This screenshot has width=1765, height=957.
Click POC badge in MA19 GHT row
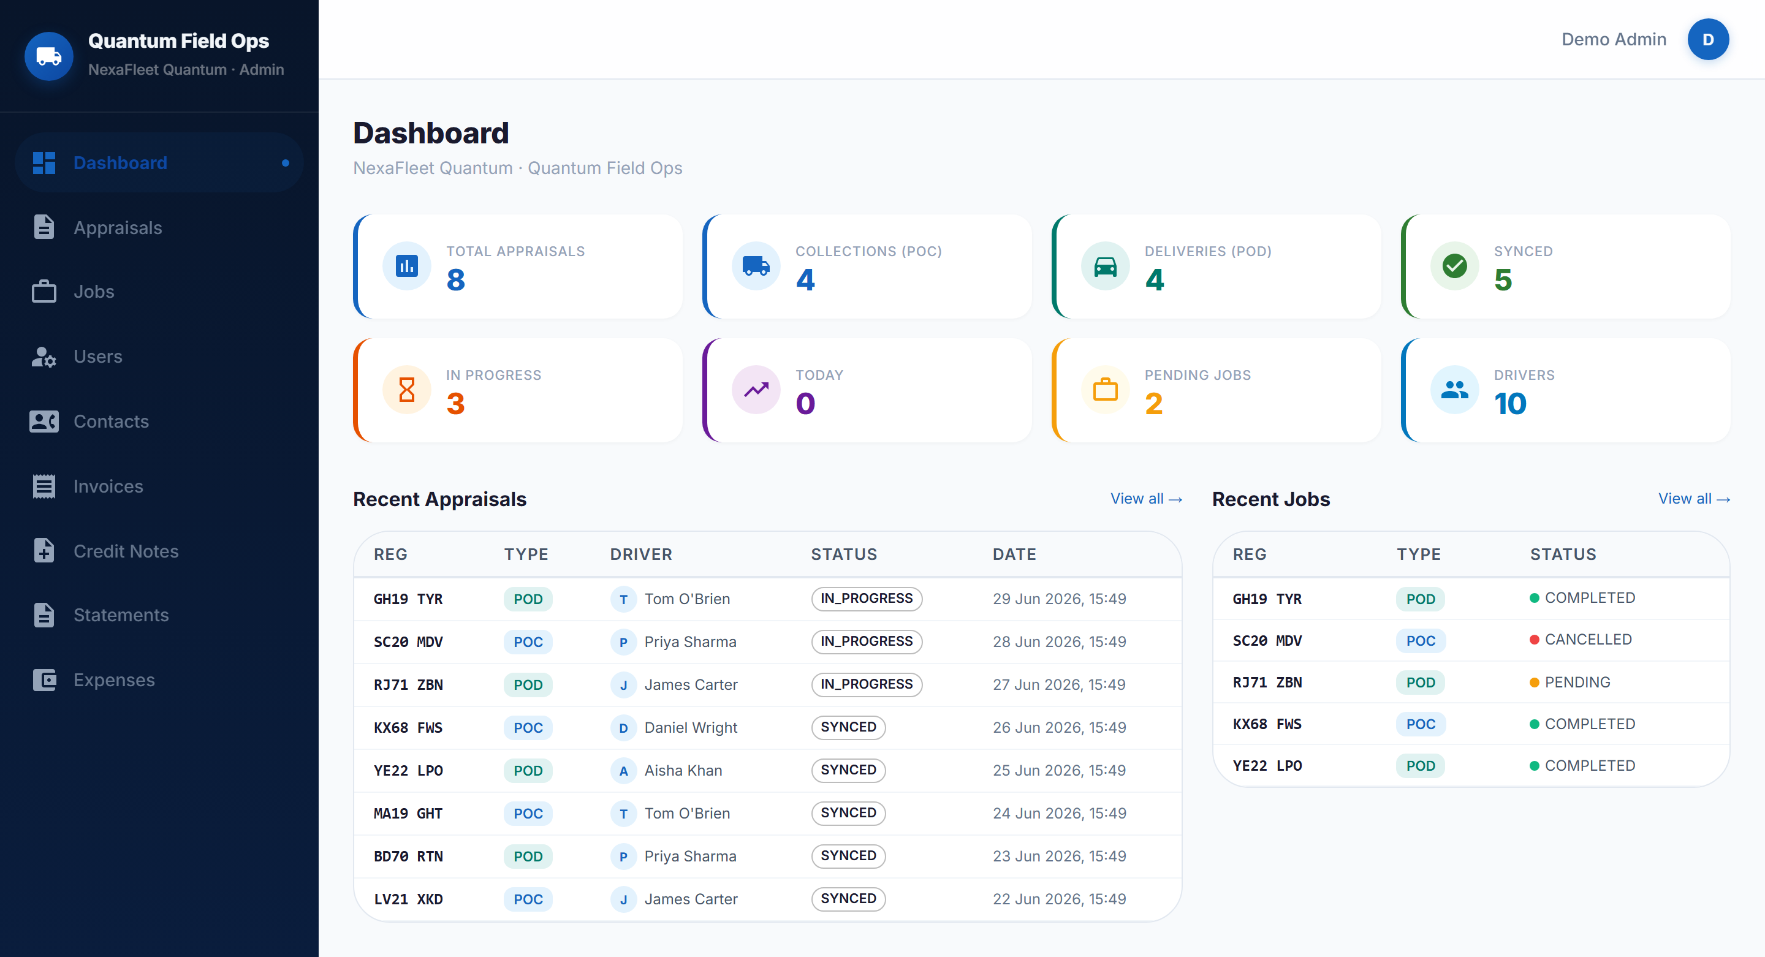(528, 814)
